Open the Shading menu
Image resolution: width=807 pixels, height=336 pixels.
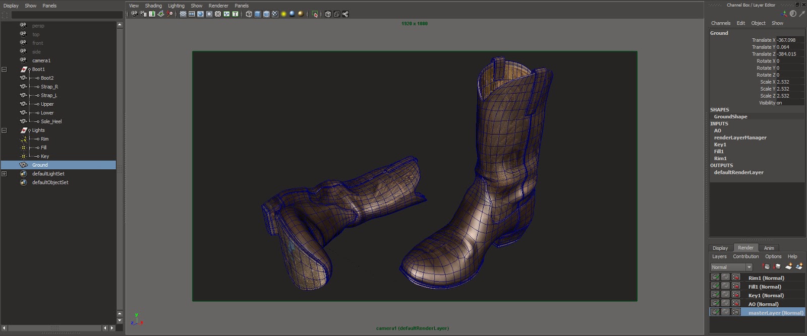coord(153,6)
